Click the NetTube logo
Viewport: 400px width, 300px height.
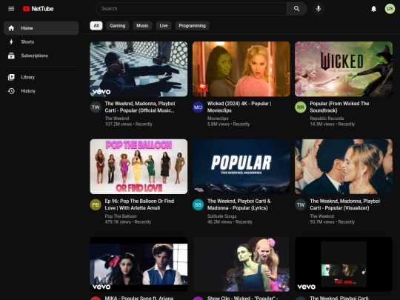(39, 9)
